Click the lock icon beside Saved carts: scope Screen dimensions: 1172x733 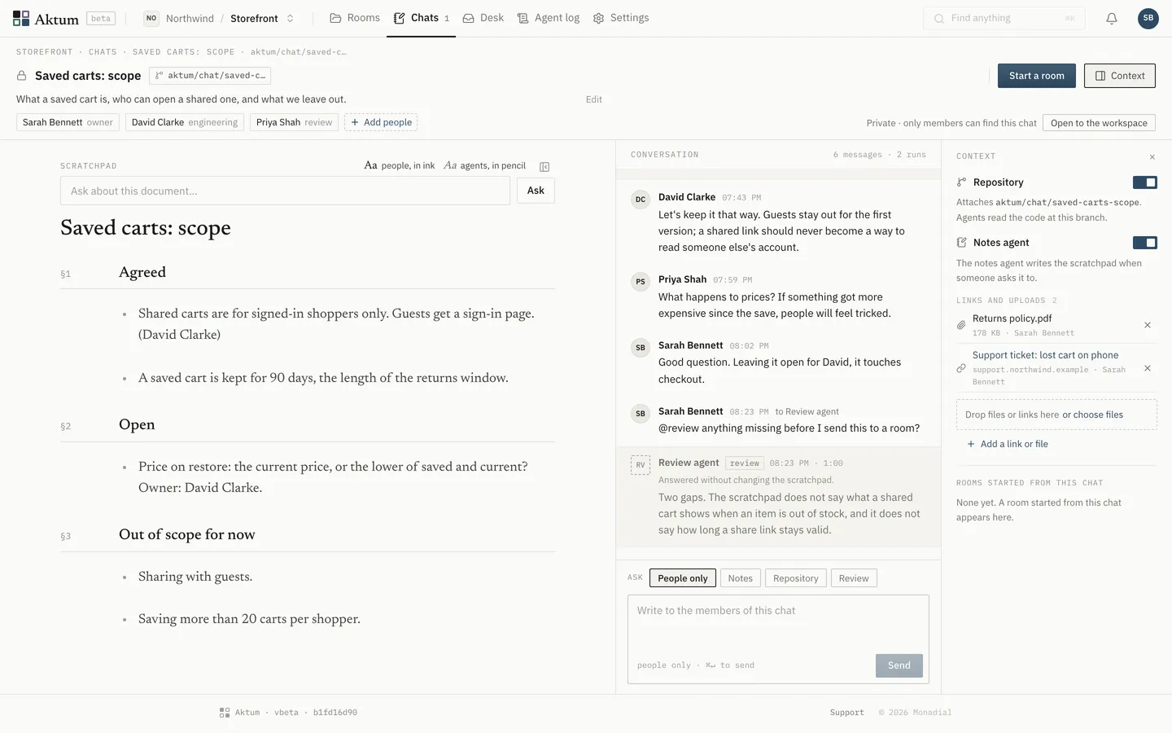pos(22,76)
